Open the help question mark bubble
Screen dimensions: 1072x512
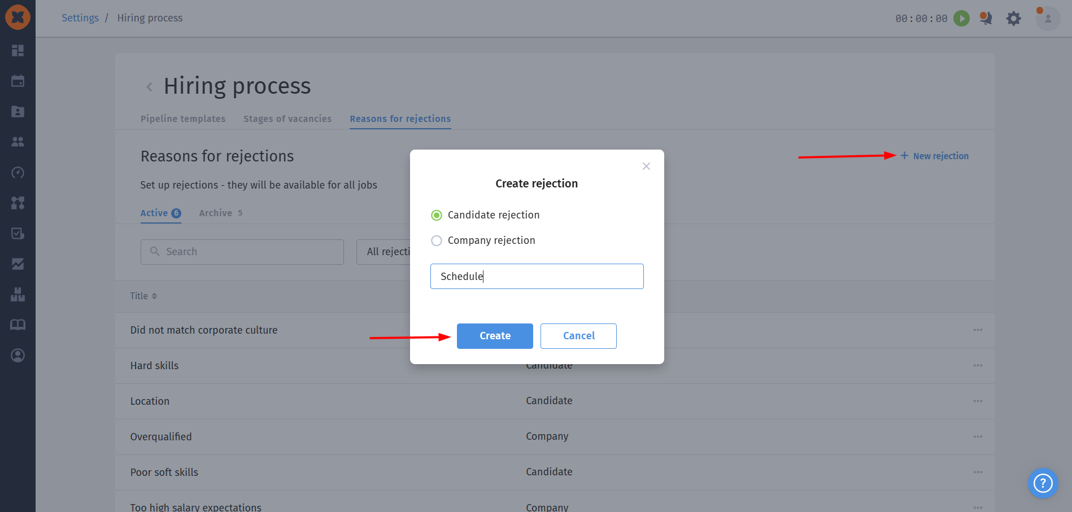pyautogui.click(x=1043, y=483)
